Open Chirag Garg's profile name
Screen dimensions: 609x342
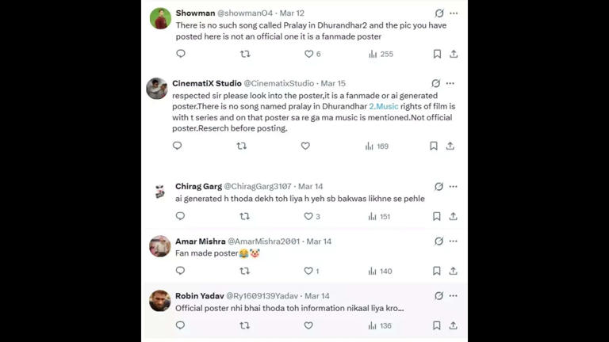pyautogui.click(x=197, y=186)
